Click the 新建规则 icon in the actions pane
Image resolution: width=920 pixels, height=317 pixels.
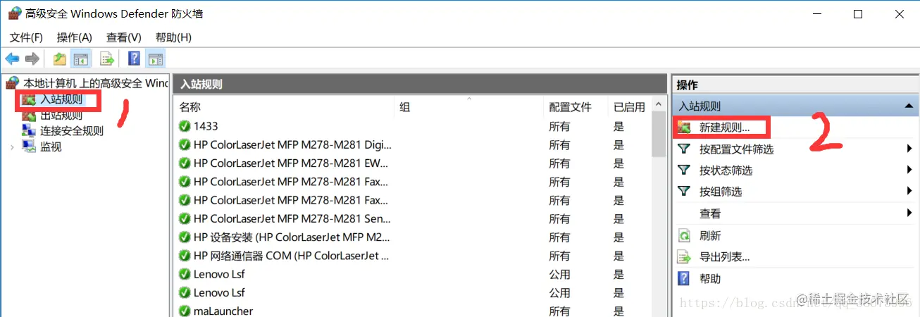(x=684, y=128)
